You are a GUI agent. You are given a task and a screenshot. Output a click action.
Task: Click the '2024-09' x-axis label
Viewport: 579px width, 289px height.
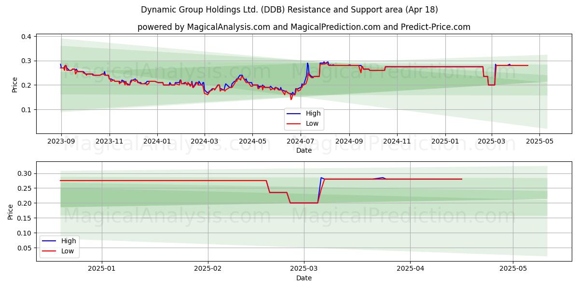(349, 142)
